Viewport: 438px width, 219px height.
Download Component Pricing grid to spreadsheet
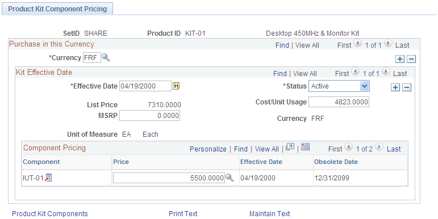(305, 147)
